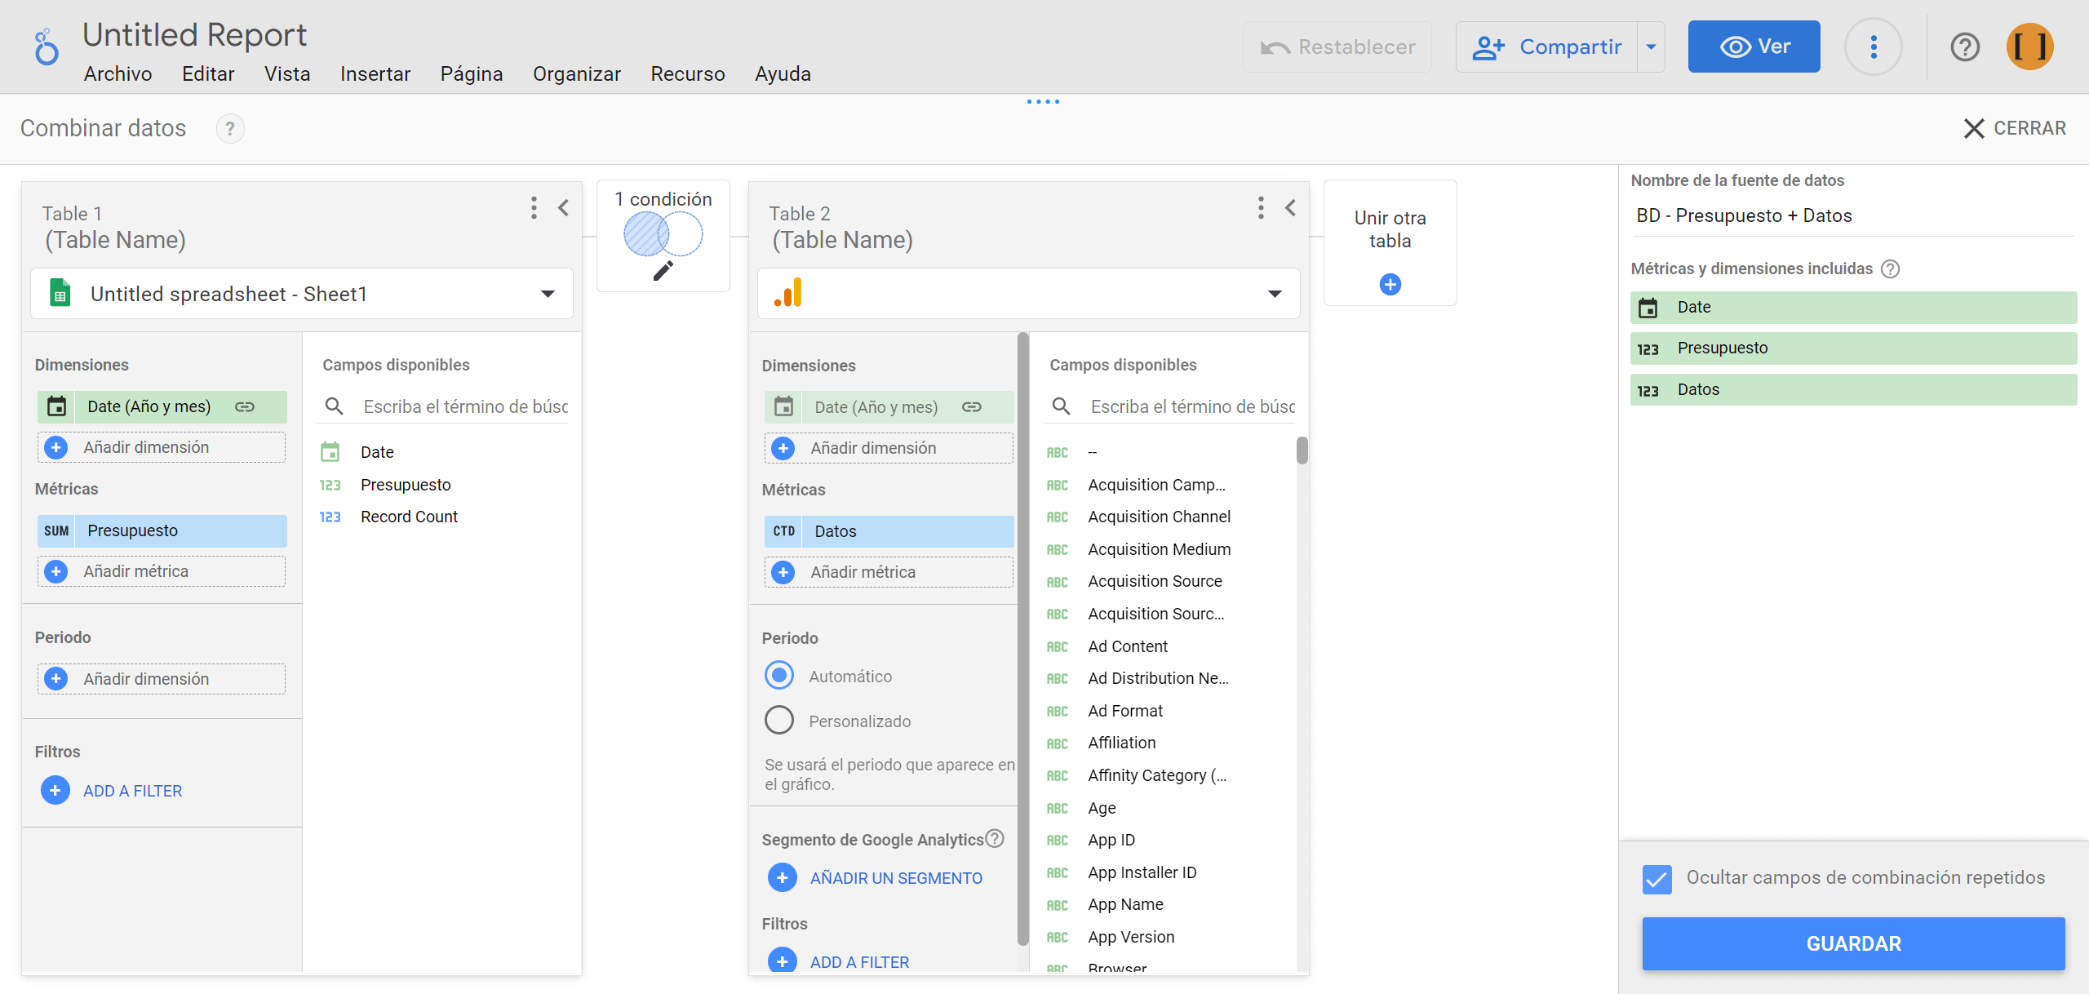Screen dimensions: 2089x994
Task: Click the Table 2 fields list scrollbar
Action: (1302, 450)
